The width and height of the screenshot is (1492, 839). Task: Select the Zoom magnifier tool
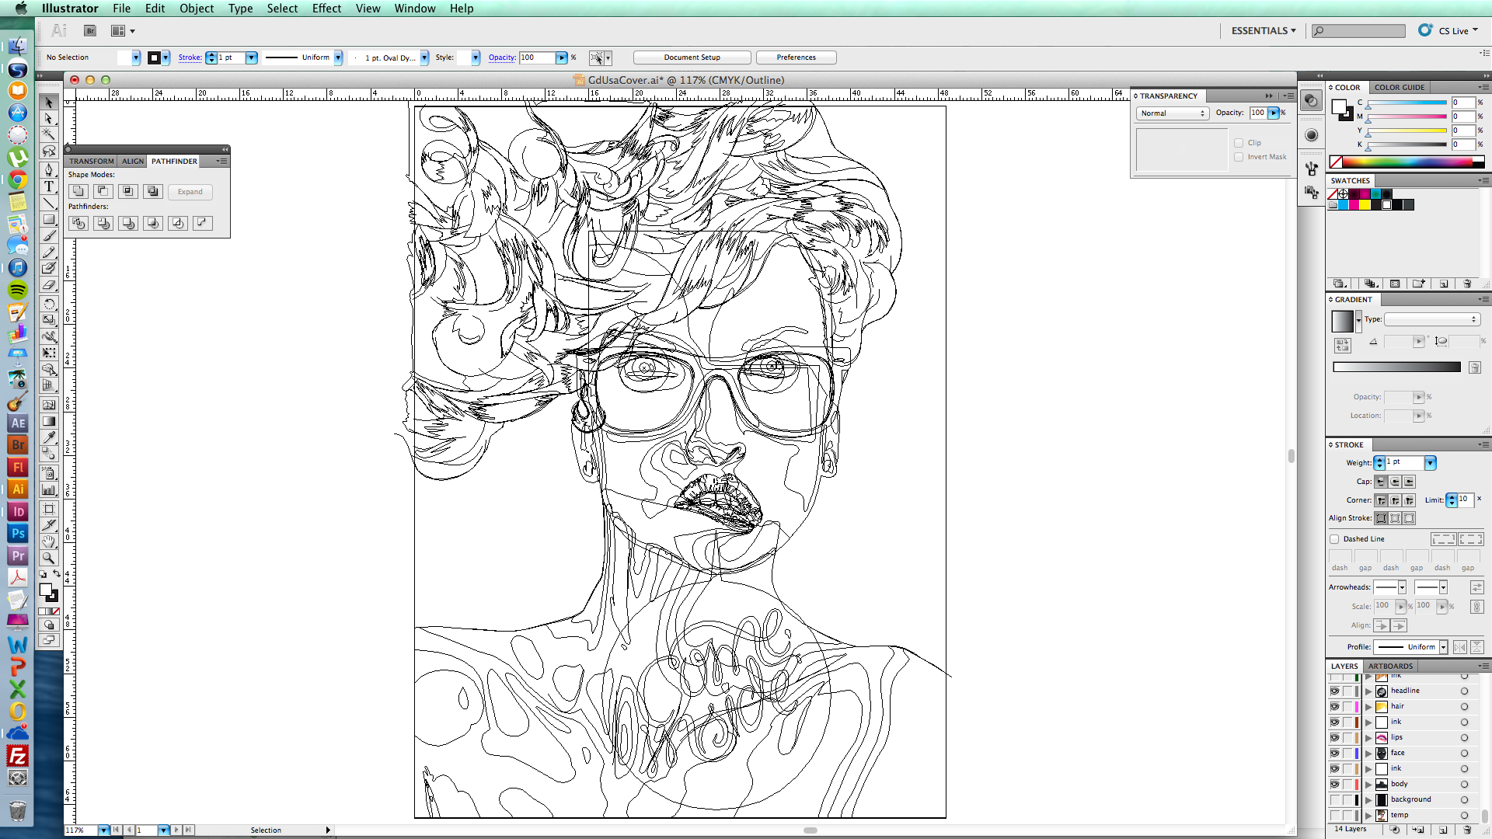[49, 558]
